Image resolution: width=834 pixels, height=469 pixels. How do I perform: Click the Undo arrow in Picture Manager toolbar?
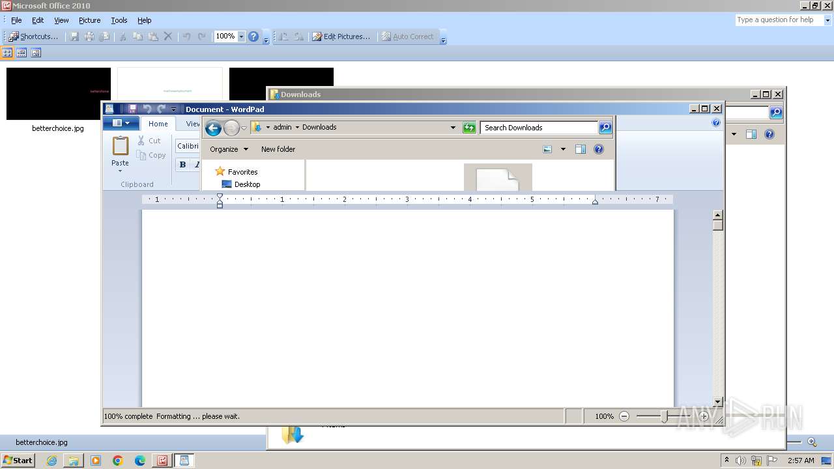187,36
